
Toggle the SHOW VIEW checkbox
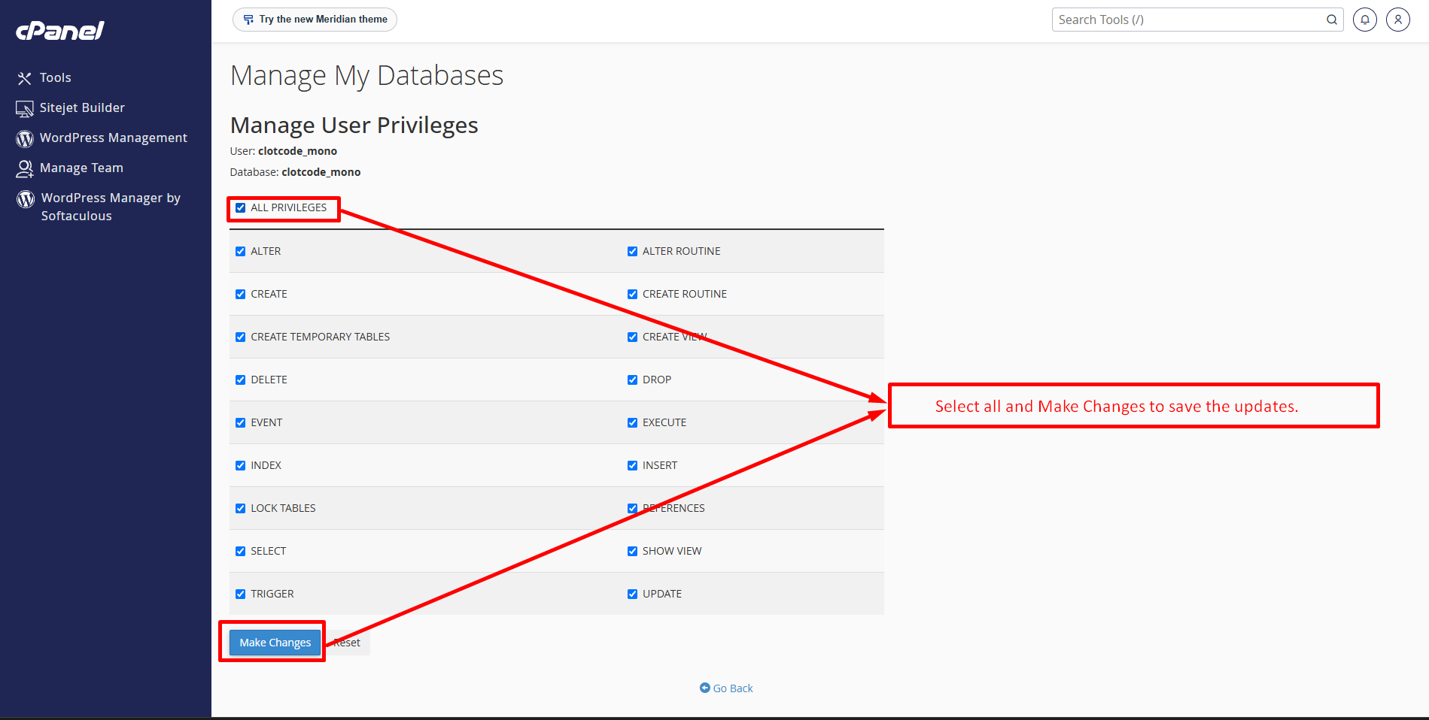coord(633,552)
